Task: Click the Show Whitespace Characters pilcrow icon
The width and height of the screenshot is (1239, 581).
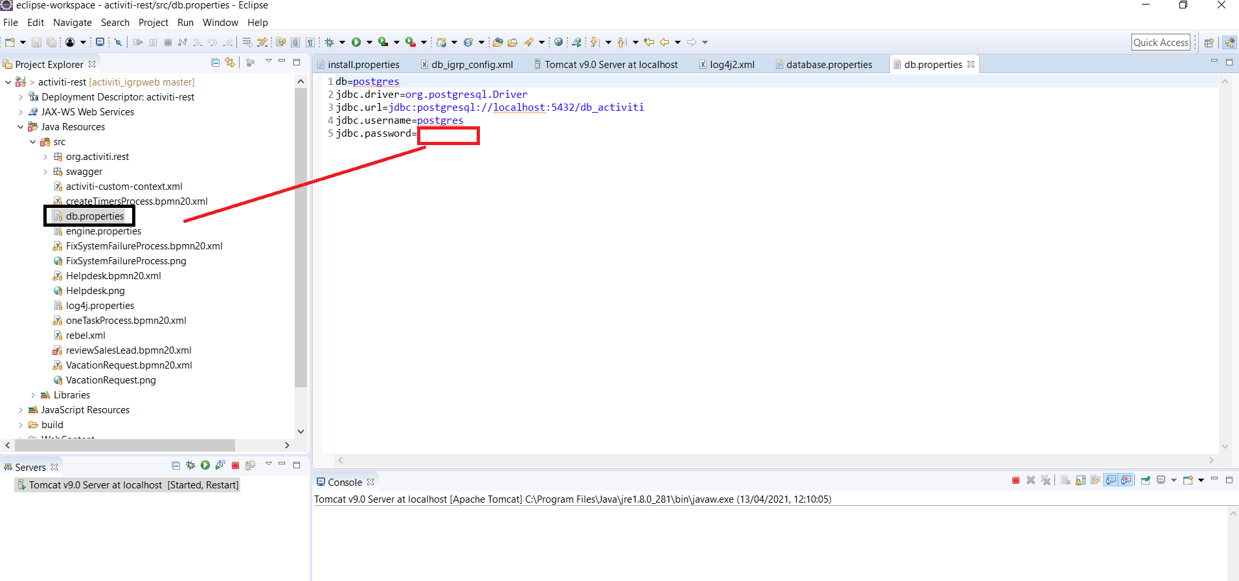Action: click(310, 43)
